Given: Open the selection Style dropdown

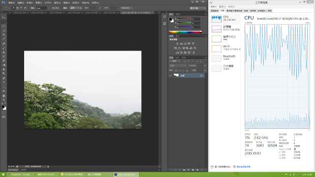Looking at the screenshot, I should 76,8.
